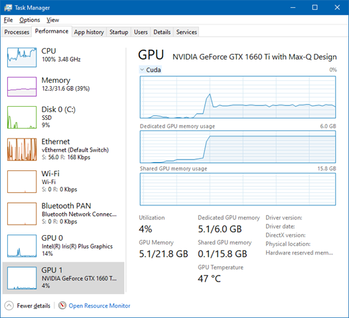Image resolution: width=349 pixels, height=318 pixels.
Task: Click the NVIDIA GeForce GTX 1660 Ti heading
Action: (255, 57)
